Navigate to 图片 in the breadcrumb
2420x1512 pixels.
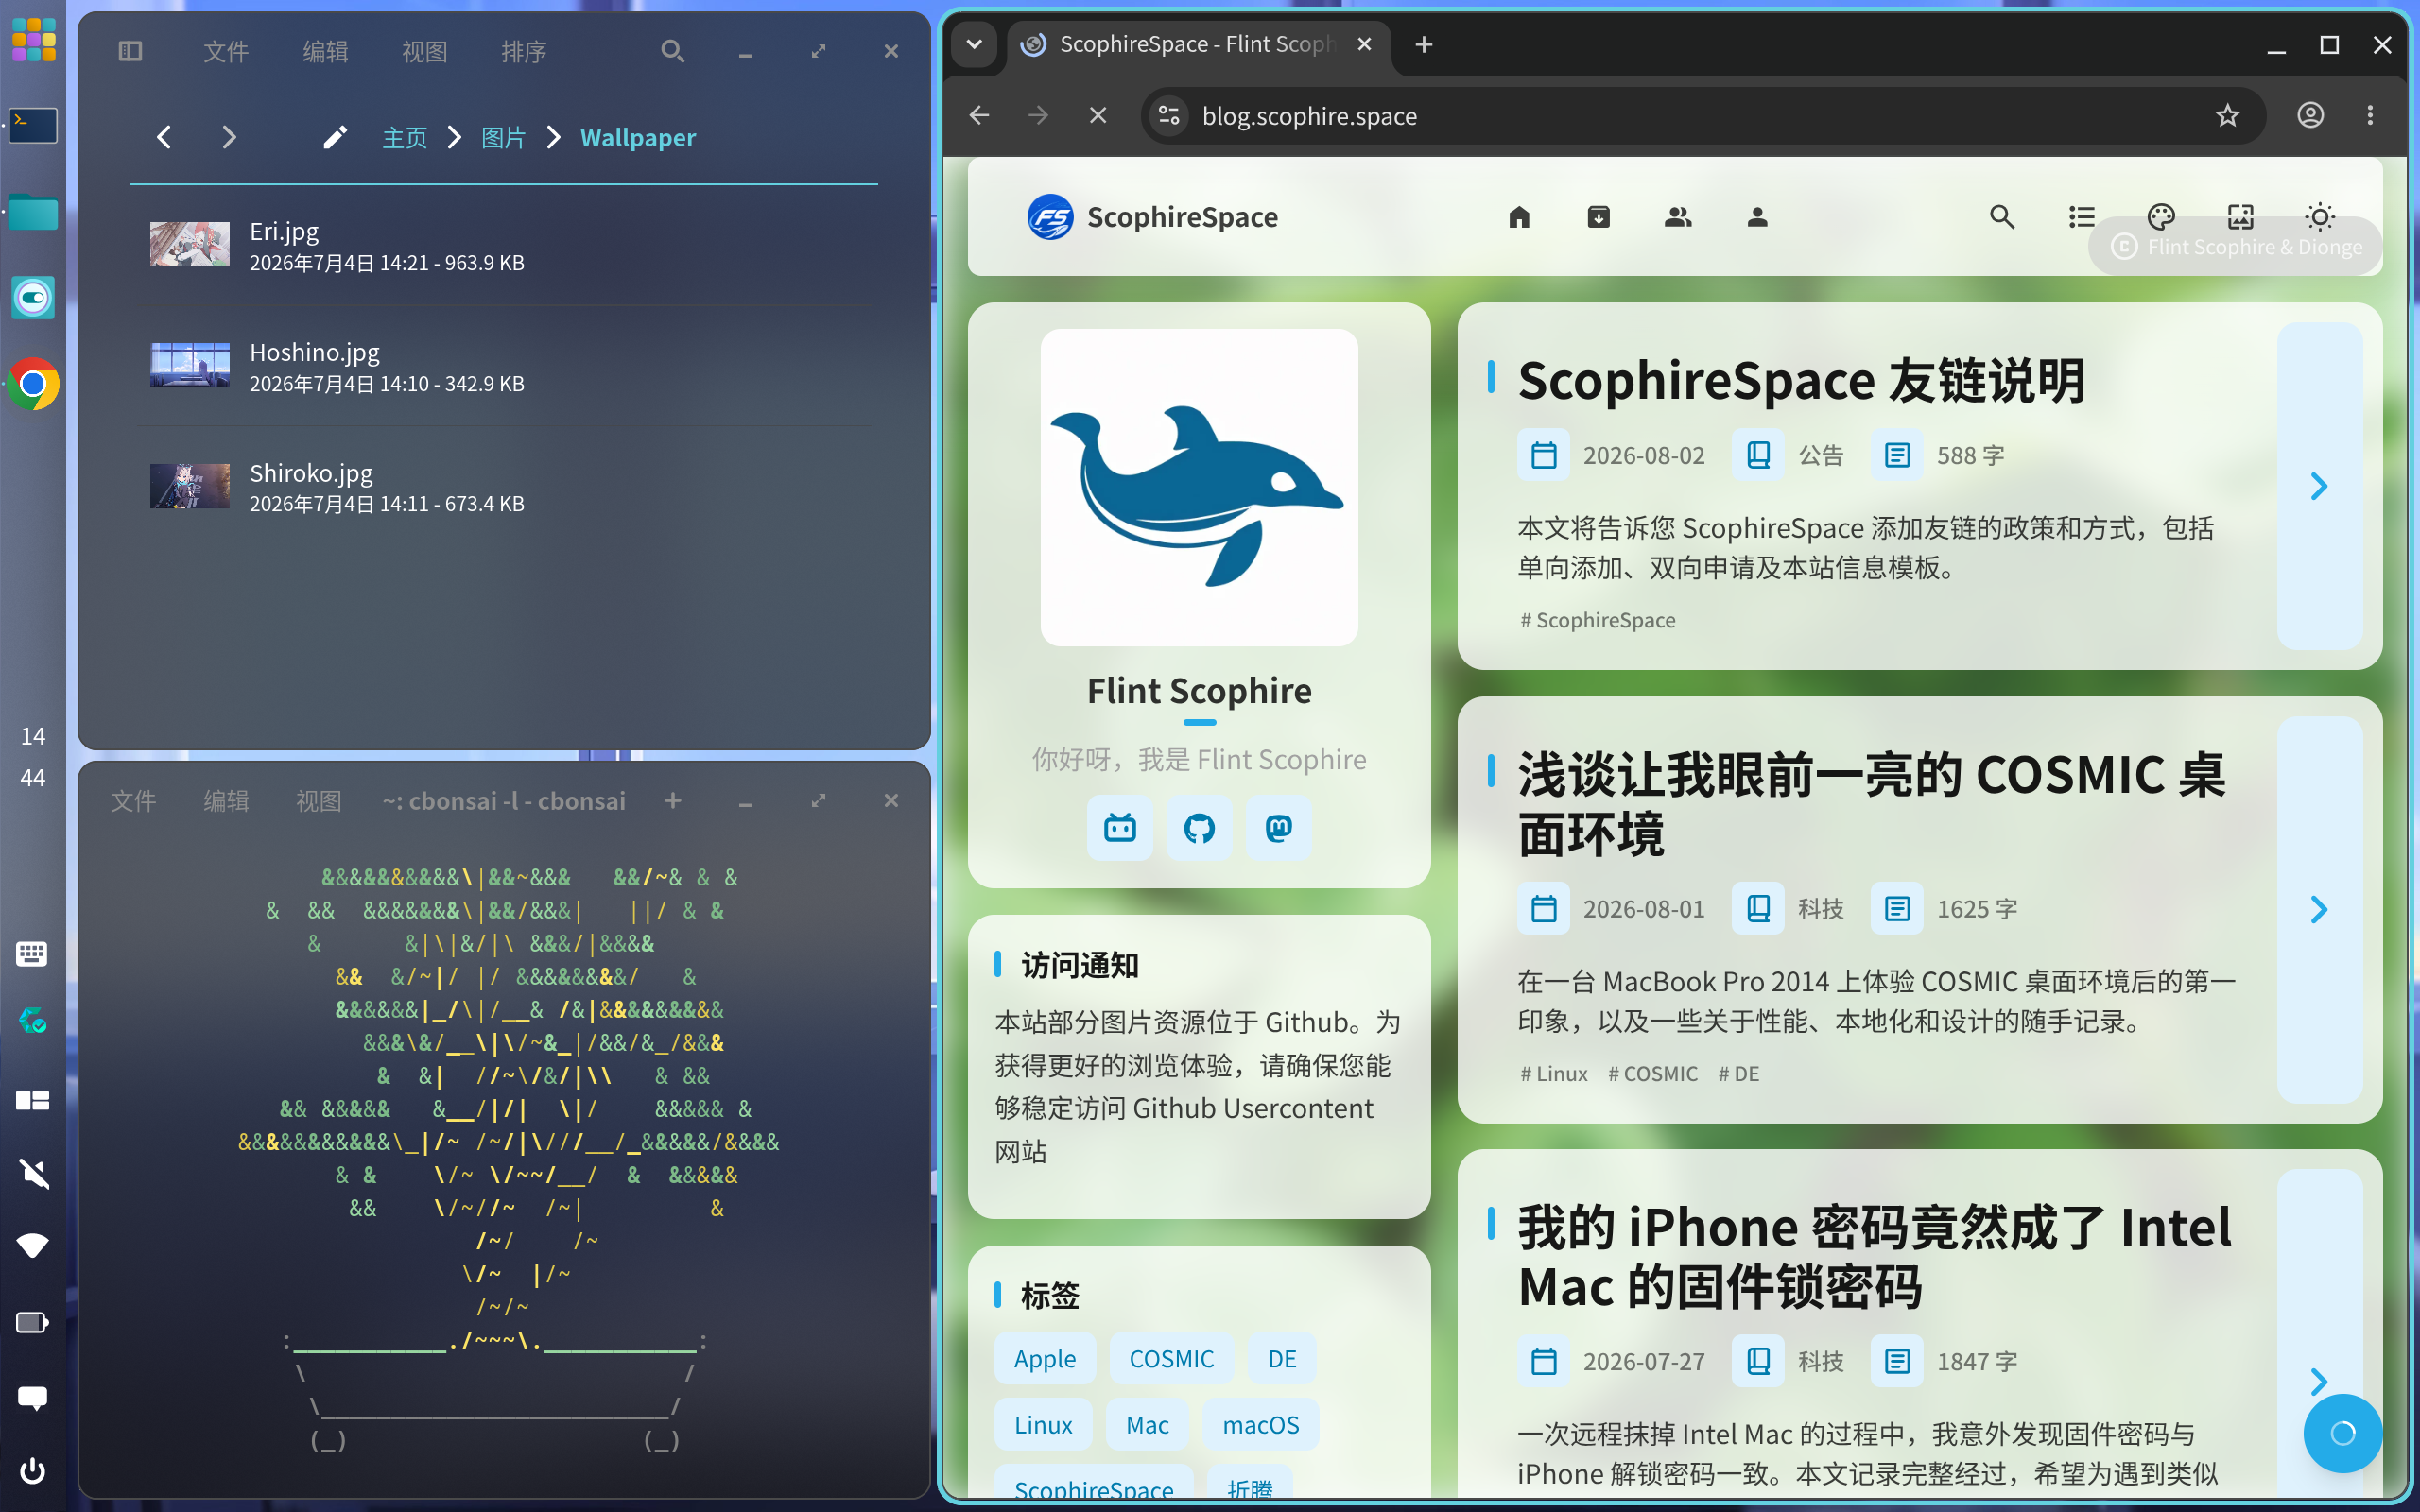[503, 137]
